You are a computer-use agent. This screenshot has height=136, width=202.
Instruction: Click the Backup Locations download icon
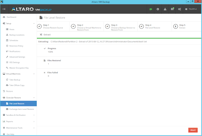(x=7, y=35)
